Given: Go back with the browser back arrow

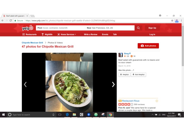Looking at the screenshot, I should [x=3, y=21].
